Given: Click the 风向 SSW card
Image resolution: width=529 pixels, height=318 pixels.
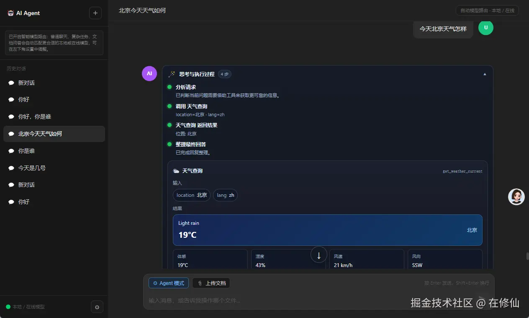Looking at the screenshot, I should tap(445, 259).
